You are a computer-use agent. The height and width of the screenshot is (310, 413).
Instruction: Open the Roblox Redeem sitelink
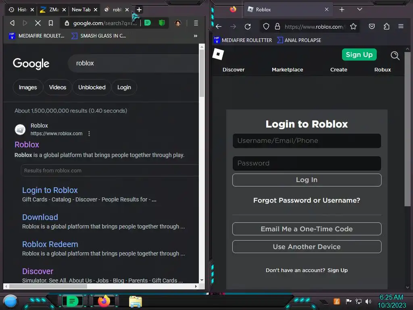pos(50,244)
